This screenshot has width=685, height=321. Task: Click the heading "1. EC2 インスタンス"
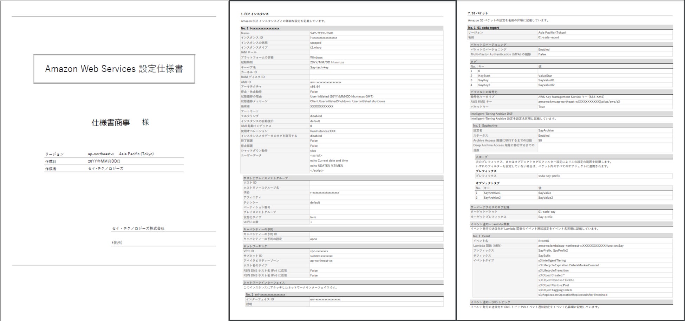click(x=255, y=14)
